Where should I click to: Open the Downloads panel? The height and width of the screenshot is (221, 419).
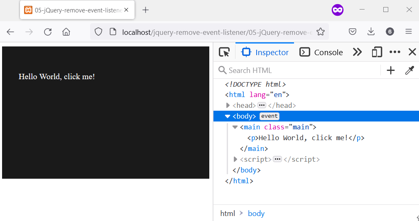coord(371,32)
